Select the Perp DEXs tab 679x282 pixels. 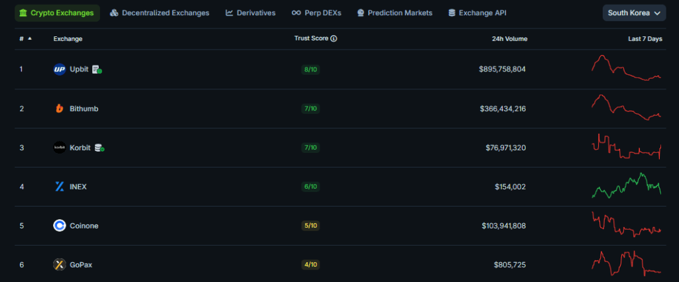pos(316,13)
